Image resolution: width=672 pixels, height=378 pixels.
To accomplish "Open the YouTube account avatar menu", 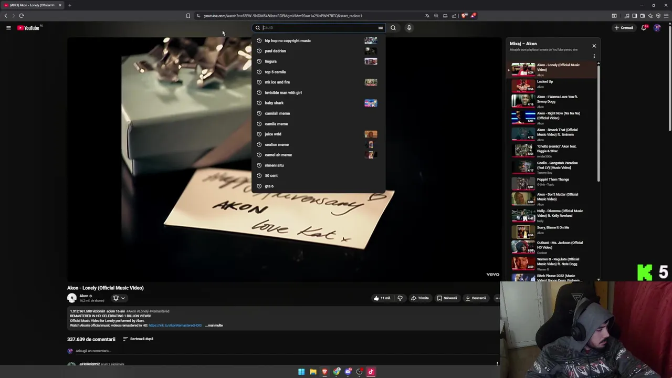I will pyautogui.click(x=657, y=28).
